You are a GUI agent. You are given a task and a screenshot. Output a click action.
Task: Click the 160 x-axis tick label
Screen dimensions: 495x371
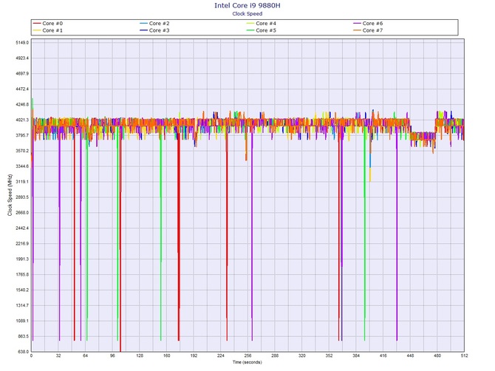click(x=166, y=355)
